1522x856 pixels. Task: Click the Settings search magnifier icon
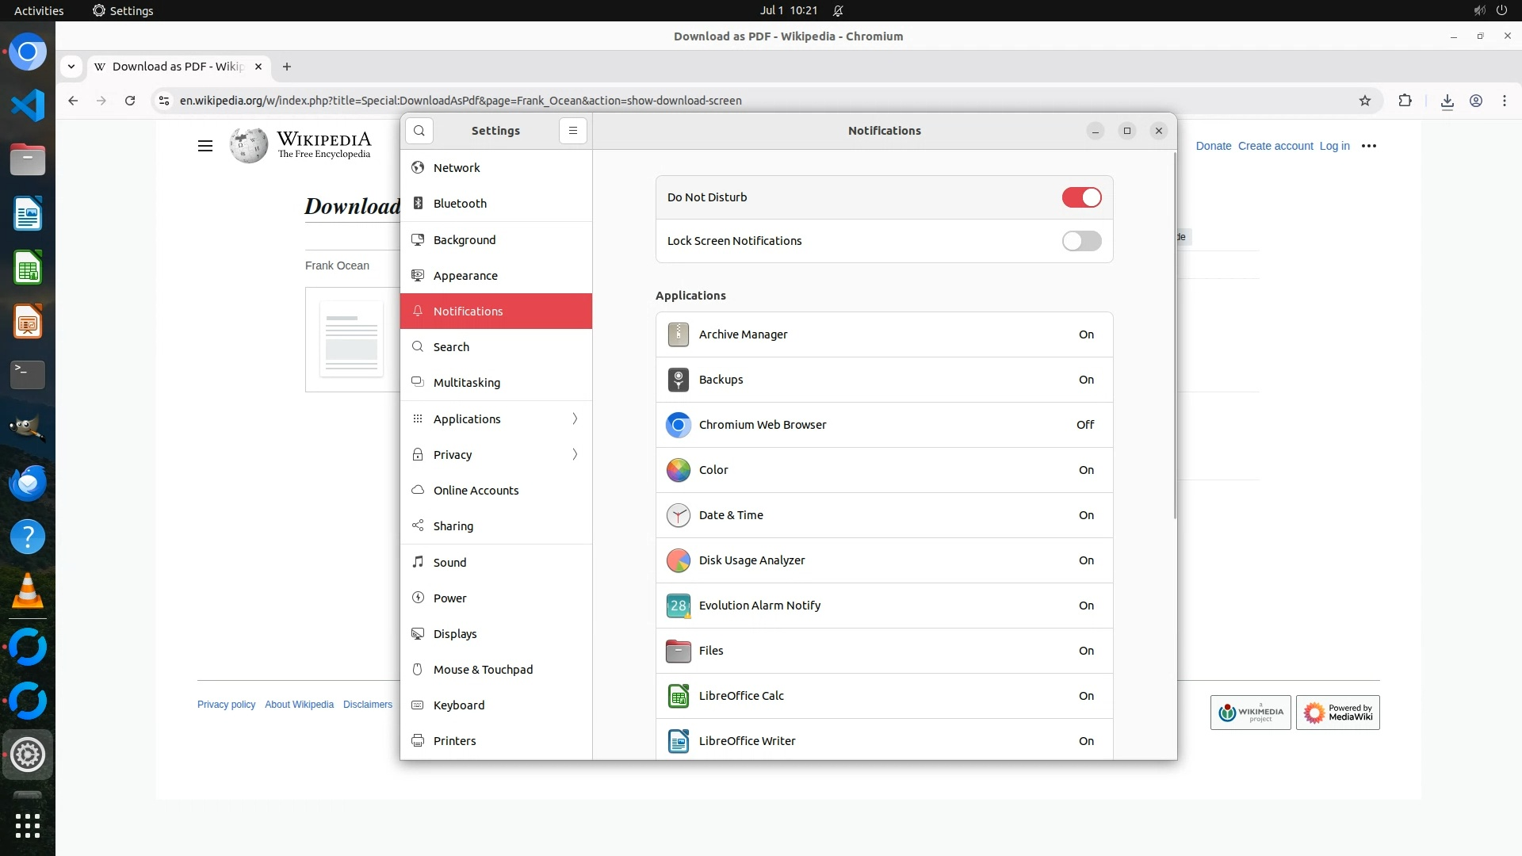[419, 131]
